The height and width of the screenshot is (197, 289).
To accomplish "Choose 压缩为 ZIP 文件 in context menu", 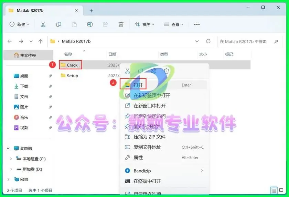I will coord(163,137).
